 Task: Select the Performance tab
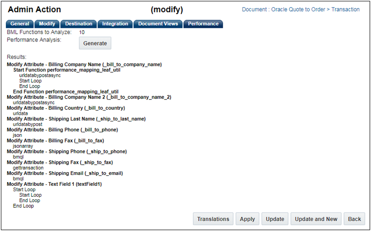[203, 24]
